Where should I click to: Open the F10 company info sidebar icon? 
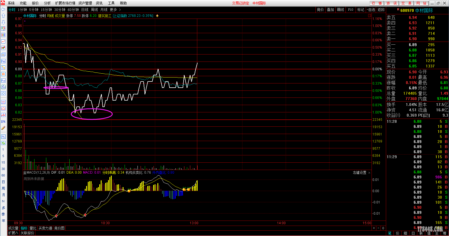point(3,61)
